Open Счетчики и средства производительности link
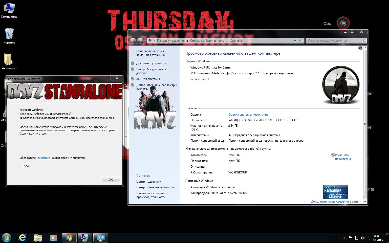This screenshot has height=243, width=389. [151, 195]
